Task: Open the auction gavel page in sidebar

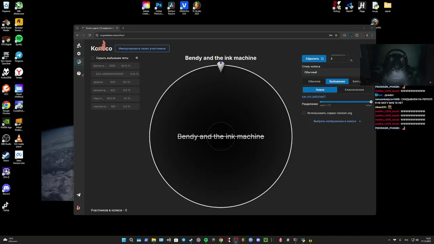Action: [79, 45]
